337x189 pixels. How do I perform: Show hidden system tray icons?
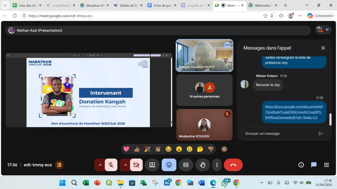click(x=261, y=183)
